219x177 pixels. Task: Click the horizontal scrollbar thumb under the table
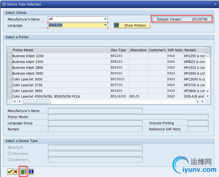(x=37, y=102)
